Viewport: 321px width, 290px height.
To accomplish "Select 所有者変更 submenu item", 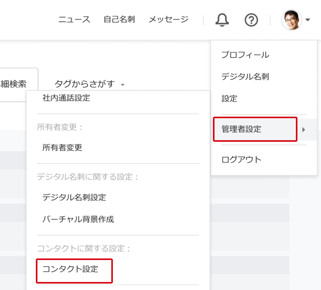I will pyautogui.click(x=62, y=147).
